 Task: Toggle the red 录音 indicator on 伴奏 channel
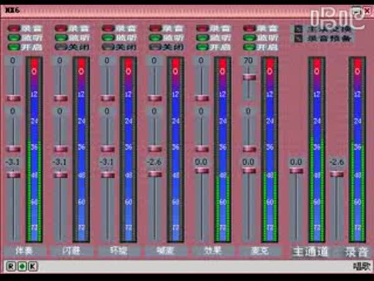pyautogui.click(x=14, y=29)
